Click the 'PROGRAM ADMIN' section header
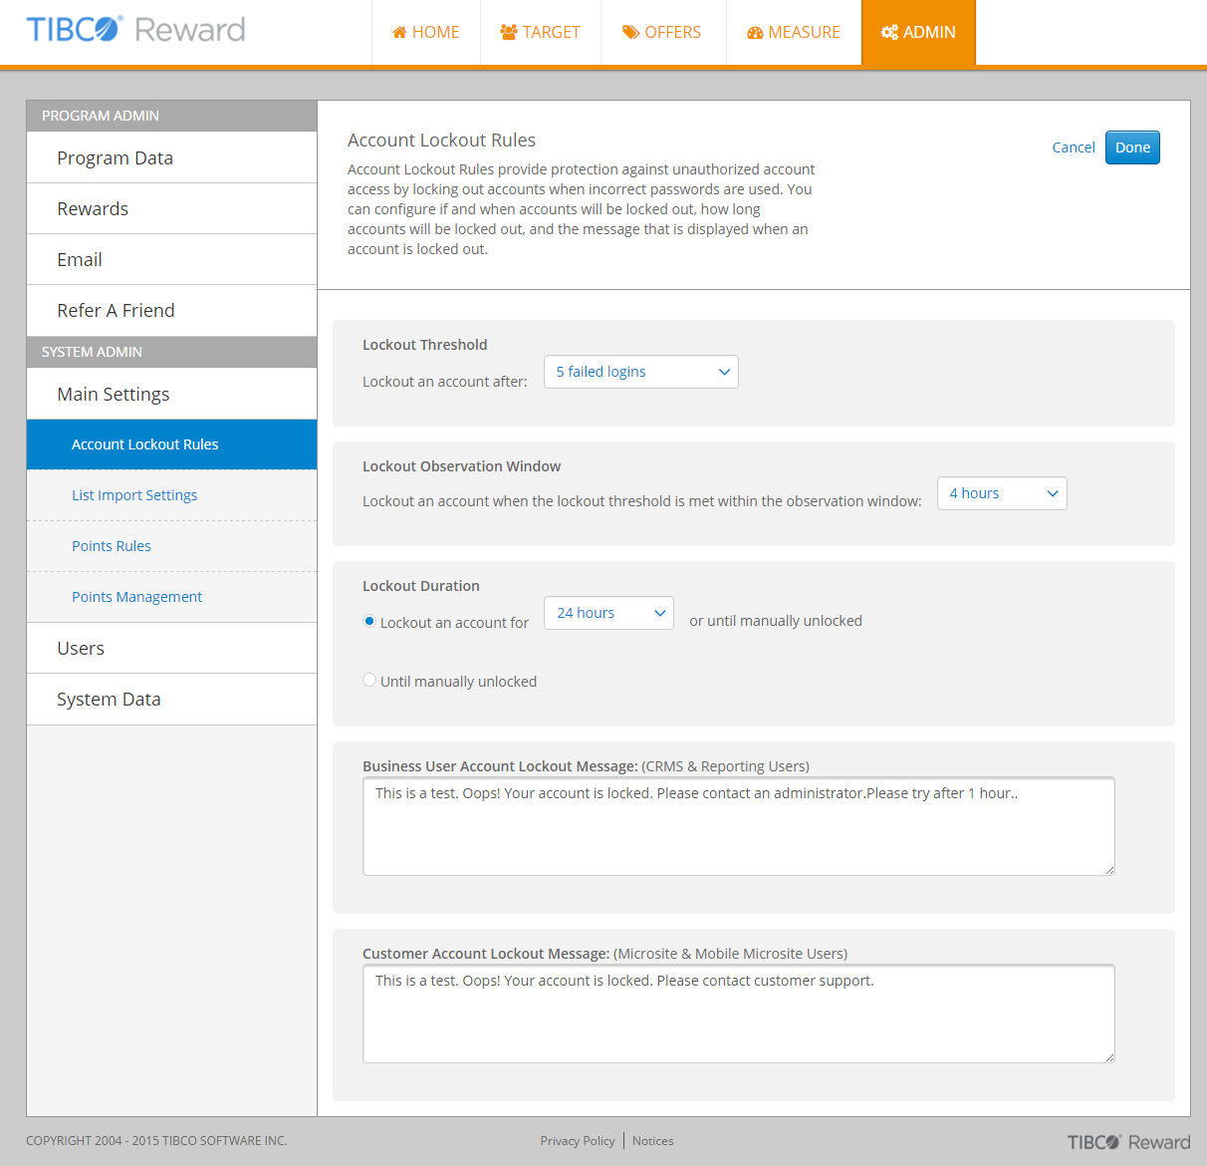Screen dimensions: 1207x1166 tap(171, 116)
